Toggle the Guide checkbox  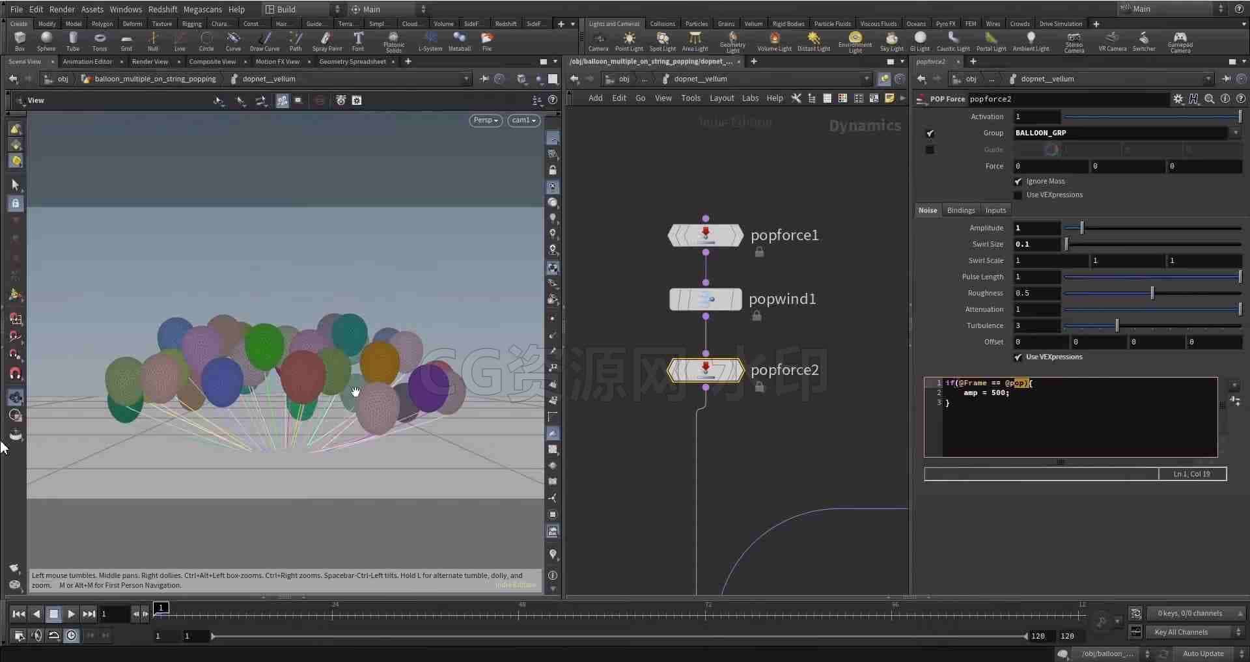tap(930, 150)
